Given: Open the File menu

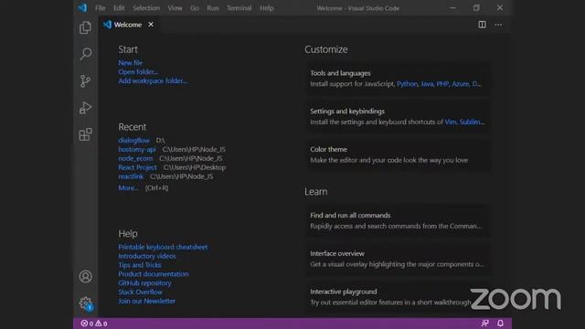Looking at the screenshot, I should [x=100, y=8].
